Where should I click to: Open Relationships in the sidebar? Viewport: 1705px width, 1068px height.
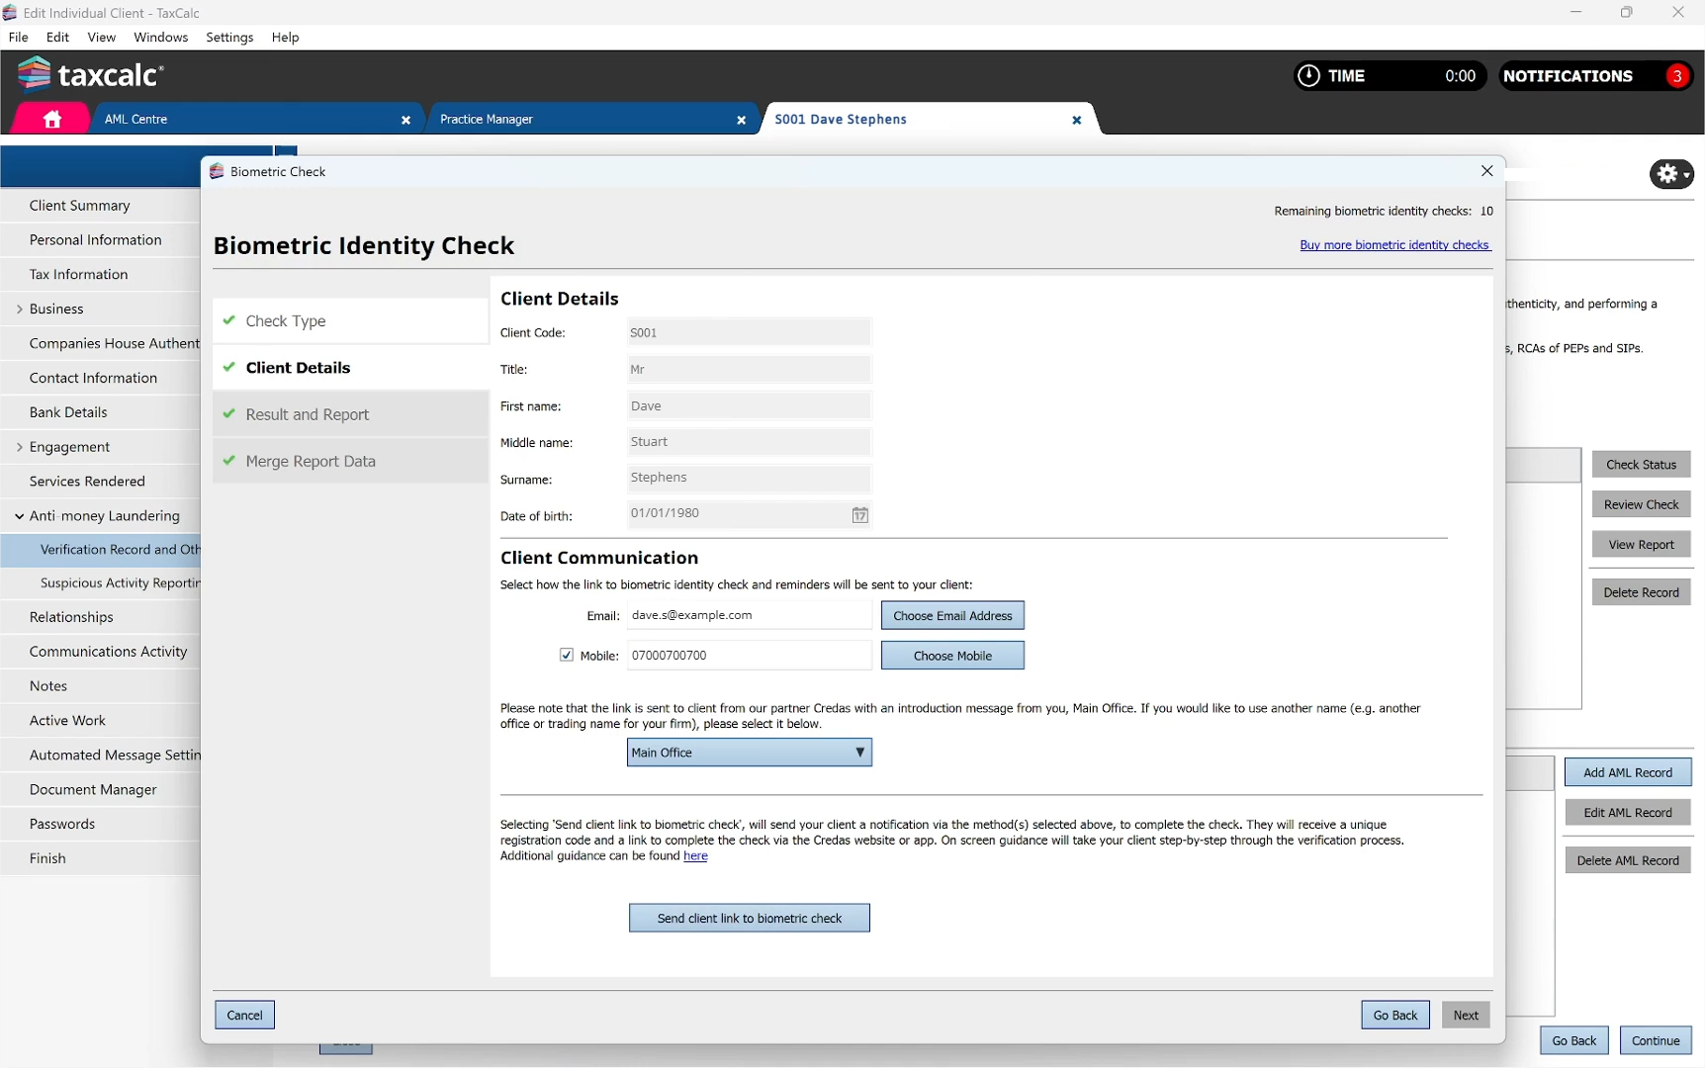100,617
